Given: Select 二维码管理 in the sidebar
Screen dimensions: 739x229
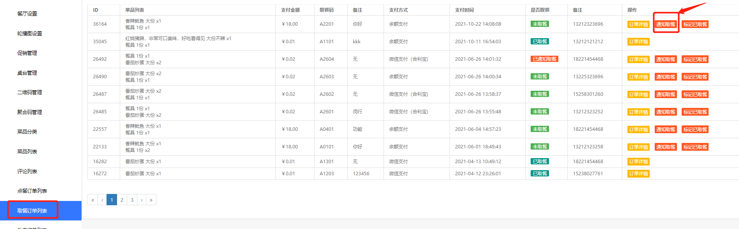Looking at the screenshot, I should coord(30,92).
